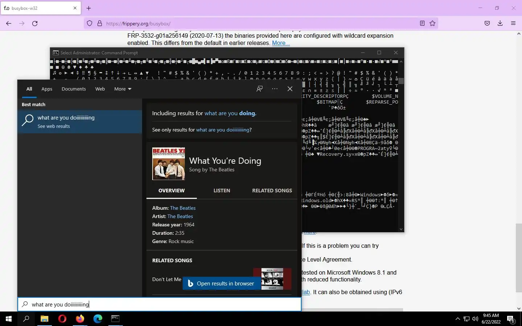Select the busybox-w32 browser tab
The image size is (522, 326).
[41, 8]
